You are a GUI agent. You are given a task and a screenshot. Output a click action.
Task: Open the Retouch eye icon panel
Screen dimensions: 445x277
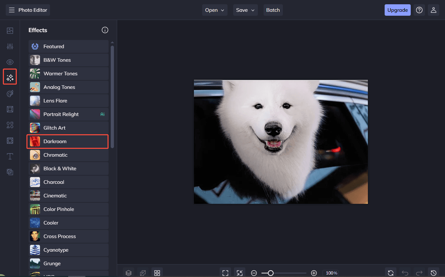pos(10,62)
